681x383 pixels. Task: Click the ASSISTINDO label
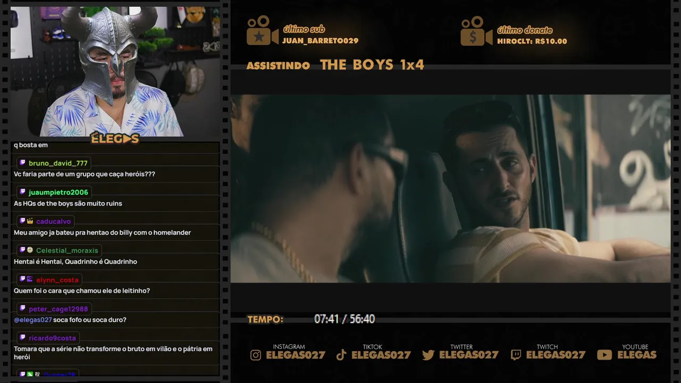278,66
